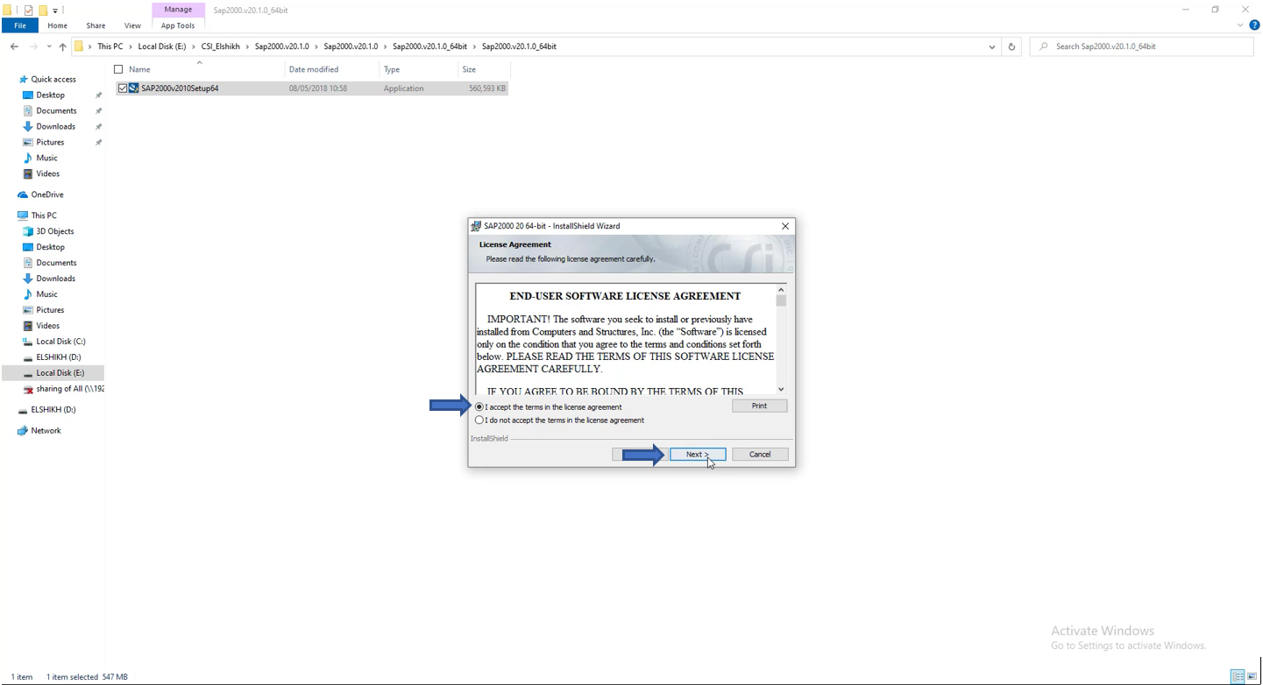Click the Properties icon in quick access toolbar
This screenshot has height=685, width=1263.
point(28,11)
